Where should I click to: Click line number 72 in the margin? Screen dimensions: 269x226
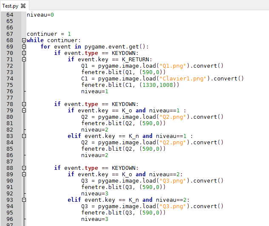[x=10, y=66]
